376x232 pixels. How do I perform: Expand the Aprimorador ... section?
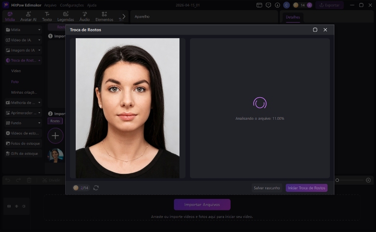pyautogui.click(x=23, y=113)
